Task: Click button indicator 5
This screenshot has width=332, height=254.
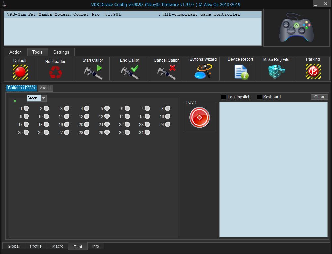Action: [107, 108]
